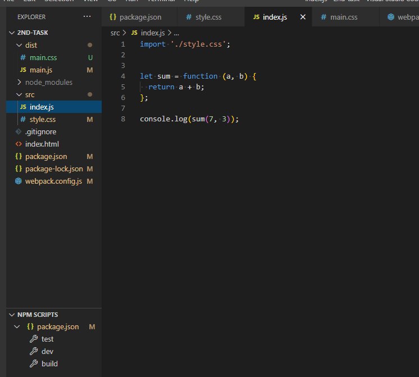Click line number 8 in the gutter
The width and height of the screenshot is (419, 377).
123,119
